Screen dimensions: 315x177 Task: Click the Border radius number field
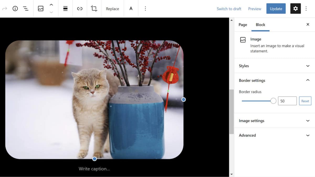287,101
